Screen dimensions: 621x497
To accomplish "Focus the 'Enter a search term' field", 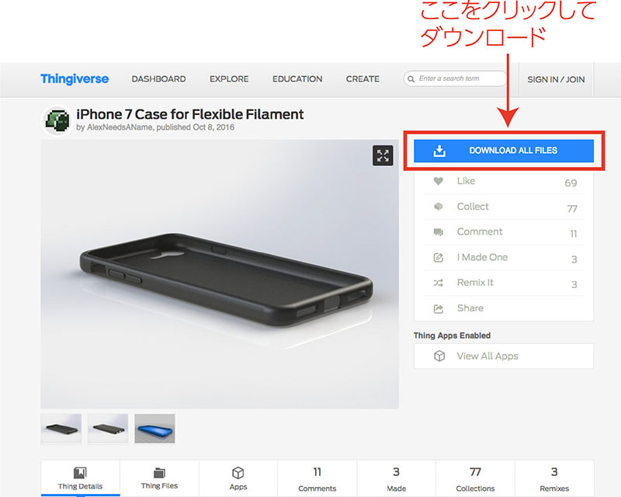I will 455,78.
